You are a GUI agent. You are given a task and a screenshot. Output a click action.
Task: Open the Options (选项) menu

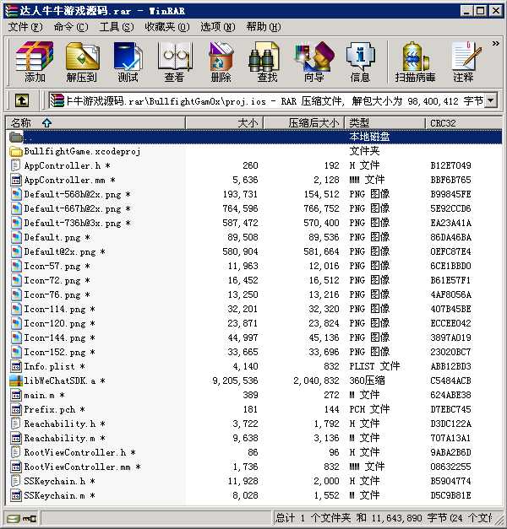[218, 27]
